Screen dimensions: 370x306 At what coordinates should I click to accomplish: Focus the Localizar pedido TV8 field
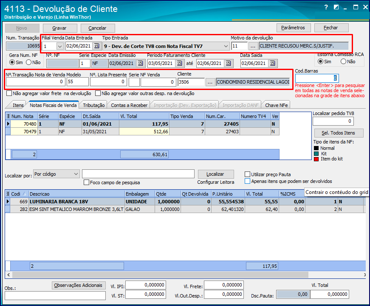click(x=333, y=121)
